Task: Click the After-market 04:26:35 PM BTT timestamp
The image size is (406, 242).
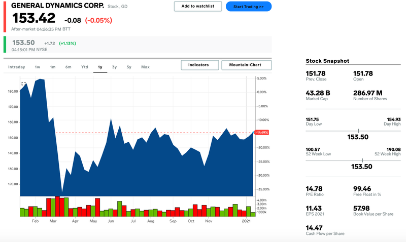Action: click(x=41, y=29)
